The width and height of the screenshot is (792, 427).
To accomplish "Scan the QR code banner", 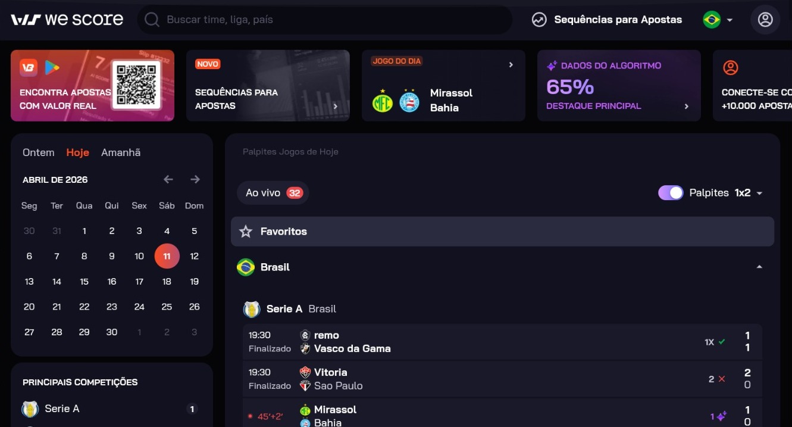I will coord(136,85).
